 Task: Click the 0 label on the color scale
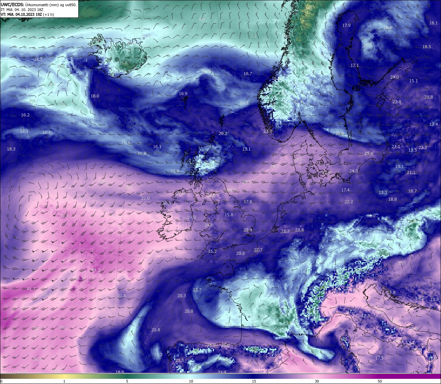coord(1,381)
